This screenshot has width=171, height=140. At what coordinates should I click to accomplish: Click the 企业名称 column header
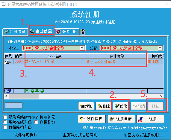pos(55,56)
